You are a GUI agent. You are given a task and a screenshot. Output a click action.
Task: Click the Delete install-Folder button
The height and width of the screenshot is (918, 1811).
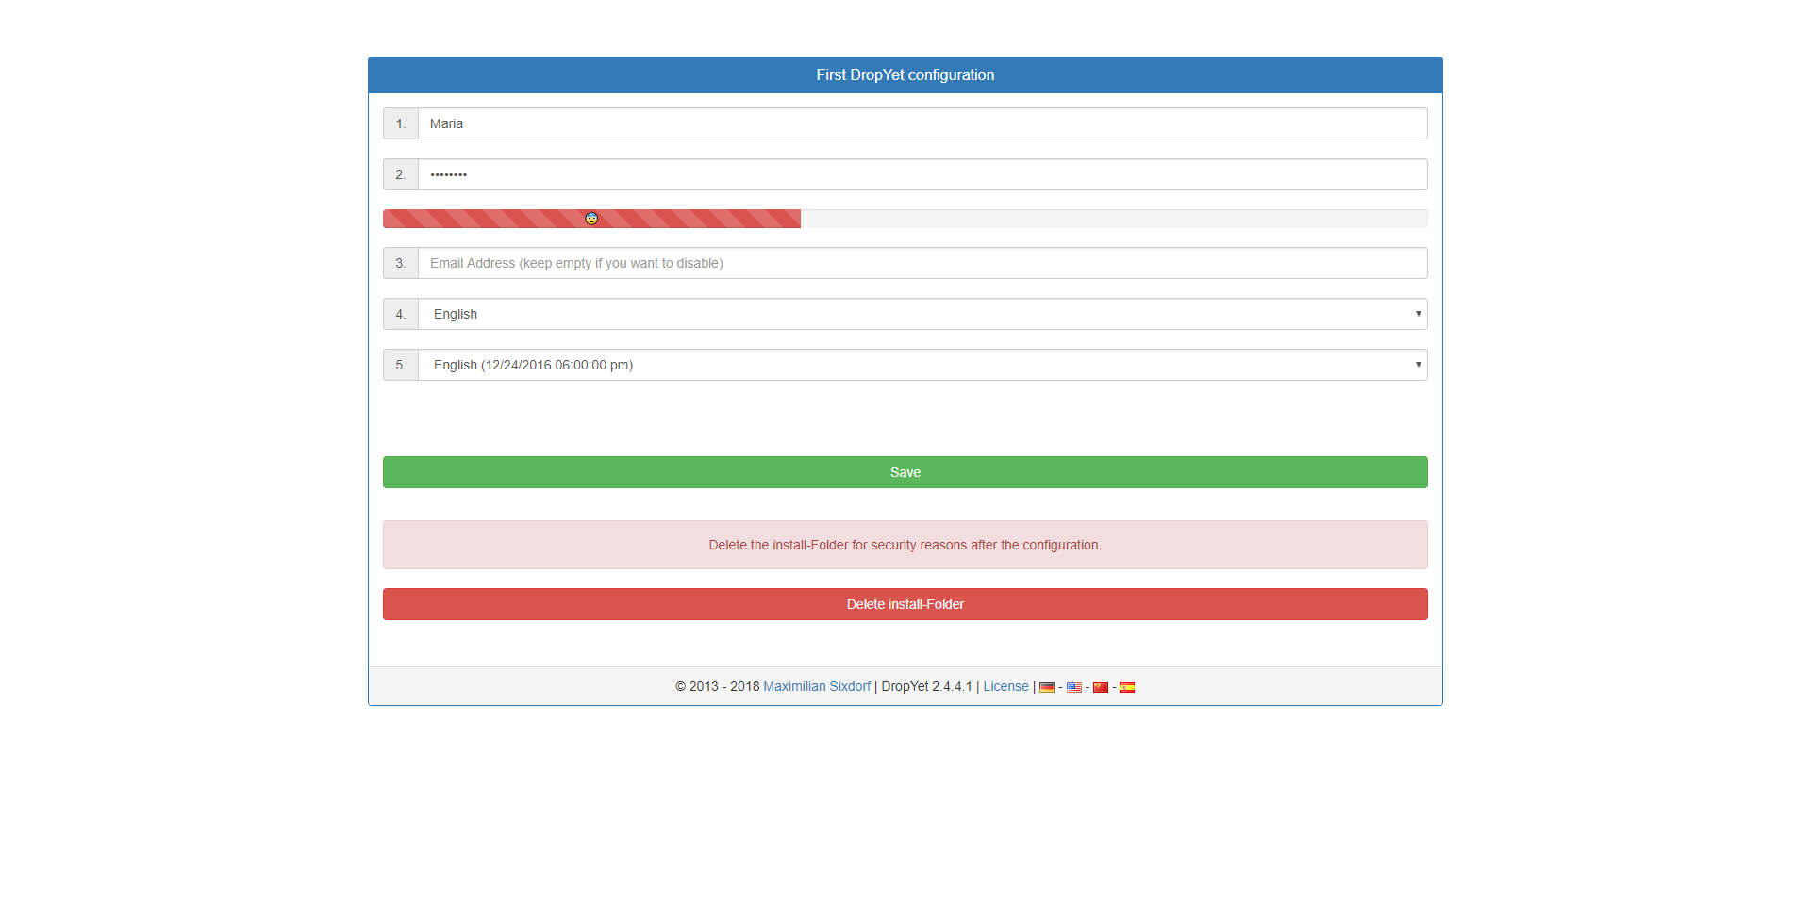pos(905,604)
